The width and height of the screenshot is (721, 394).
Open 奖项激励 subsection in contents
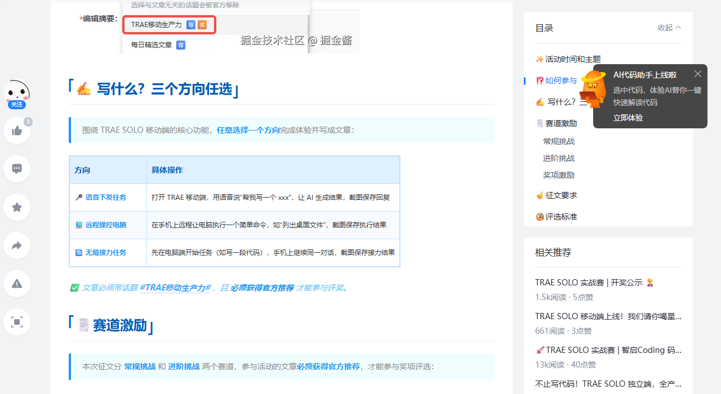pyautogui.click(x=559, y=175)
